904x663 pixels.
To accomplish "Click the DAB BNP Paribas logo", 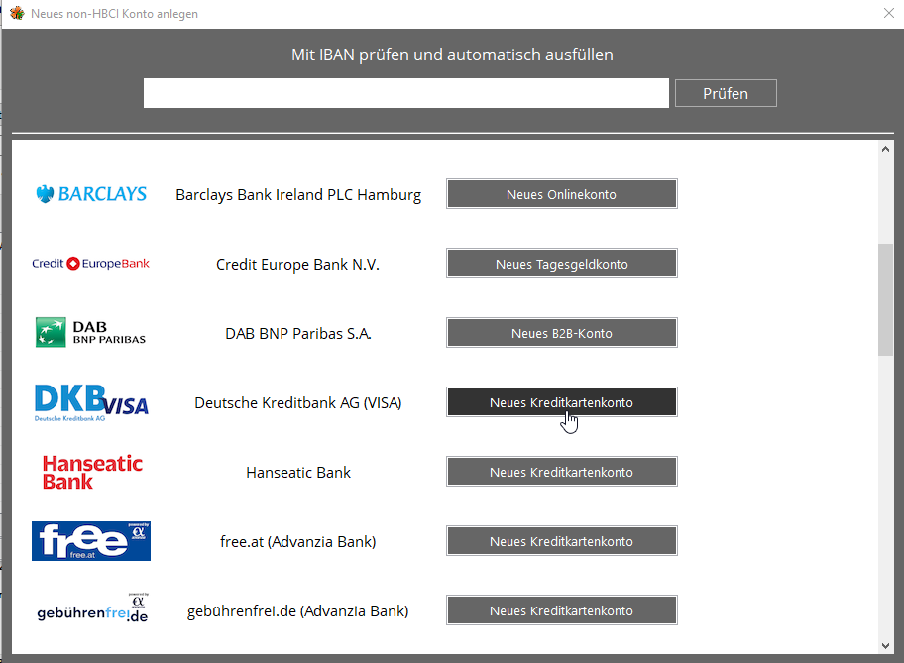I will (90, 332).
